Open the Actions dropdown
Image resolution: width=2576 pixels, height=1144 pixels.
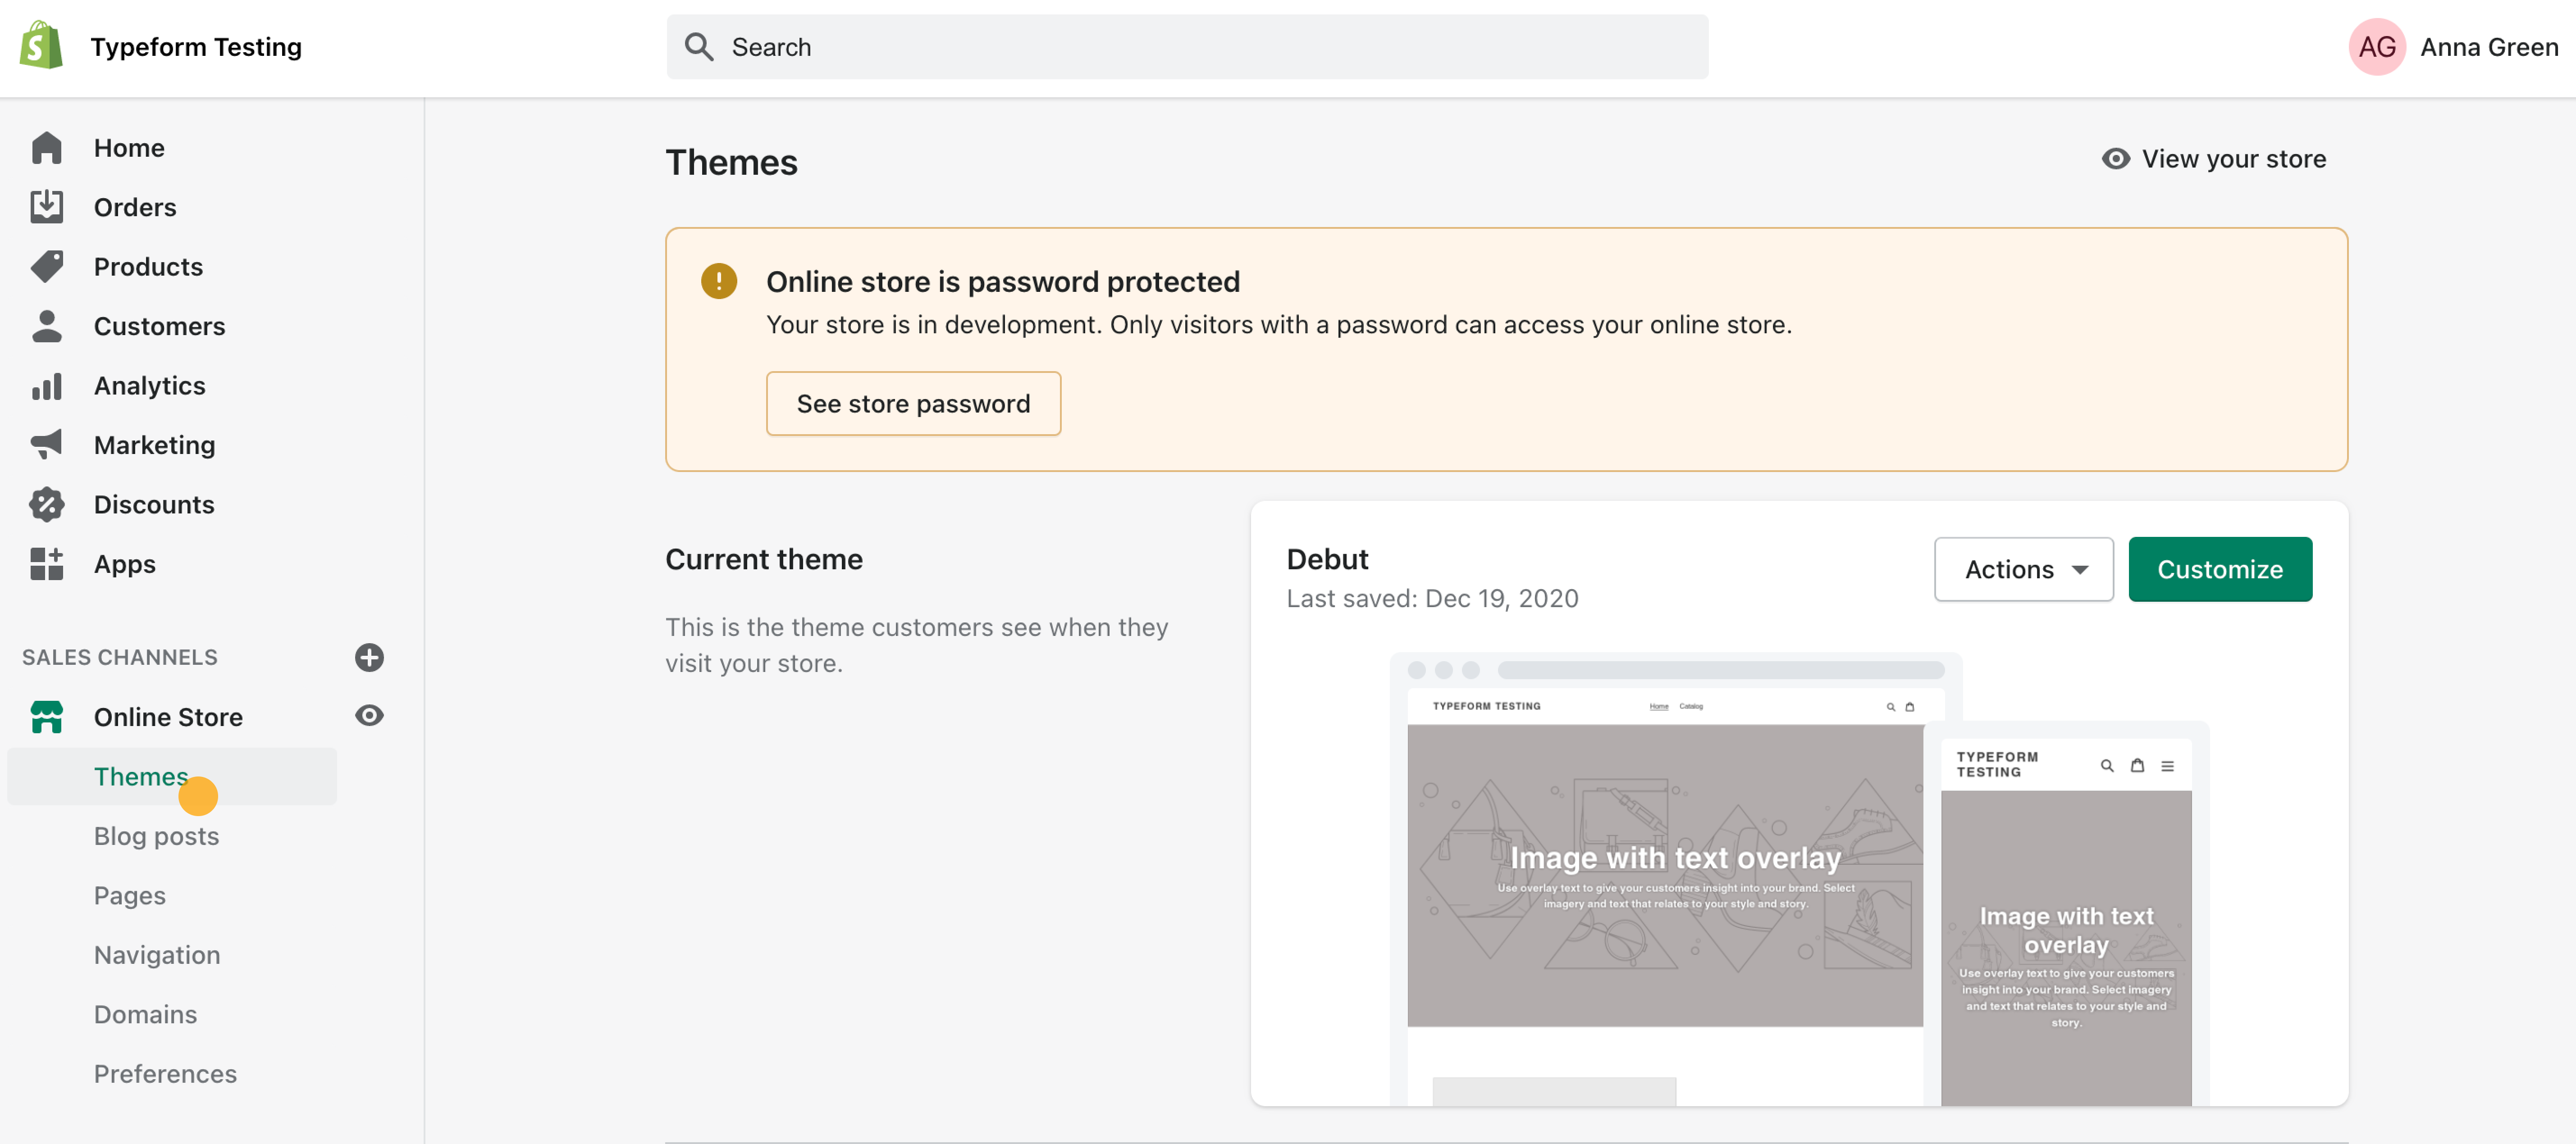tap(2023, 569)
